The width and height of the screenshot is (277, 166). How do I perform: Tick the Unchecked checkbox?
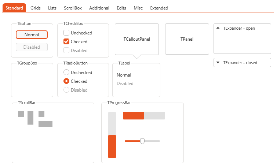click(66, 33)
